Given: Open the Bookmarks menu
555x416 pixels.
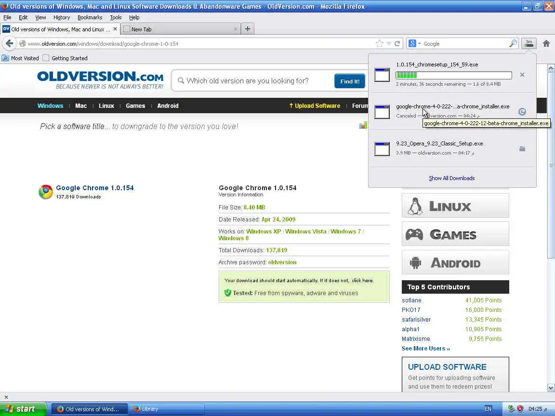Looking at the screenshot, I should [x=90, y=17].
